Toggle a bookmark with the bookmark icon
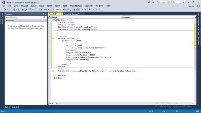 [90, 10]
